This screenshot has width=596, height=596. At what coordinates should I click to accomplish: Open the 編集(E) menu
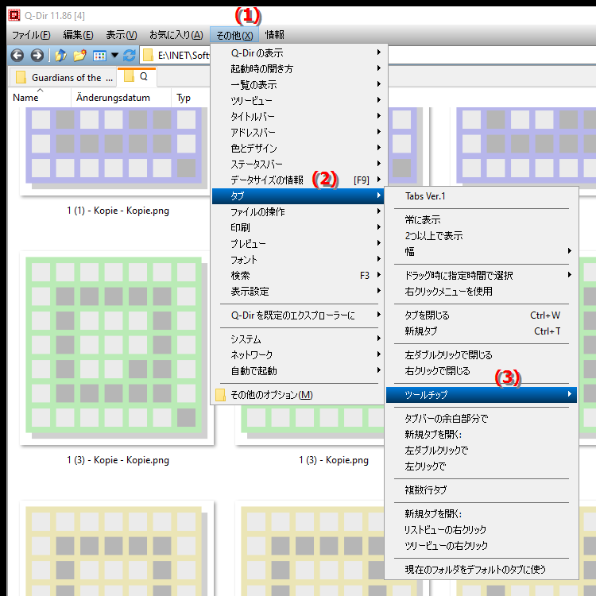coord(78,35)
